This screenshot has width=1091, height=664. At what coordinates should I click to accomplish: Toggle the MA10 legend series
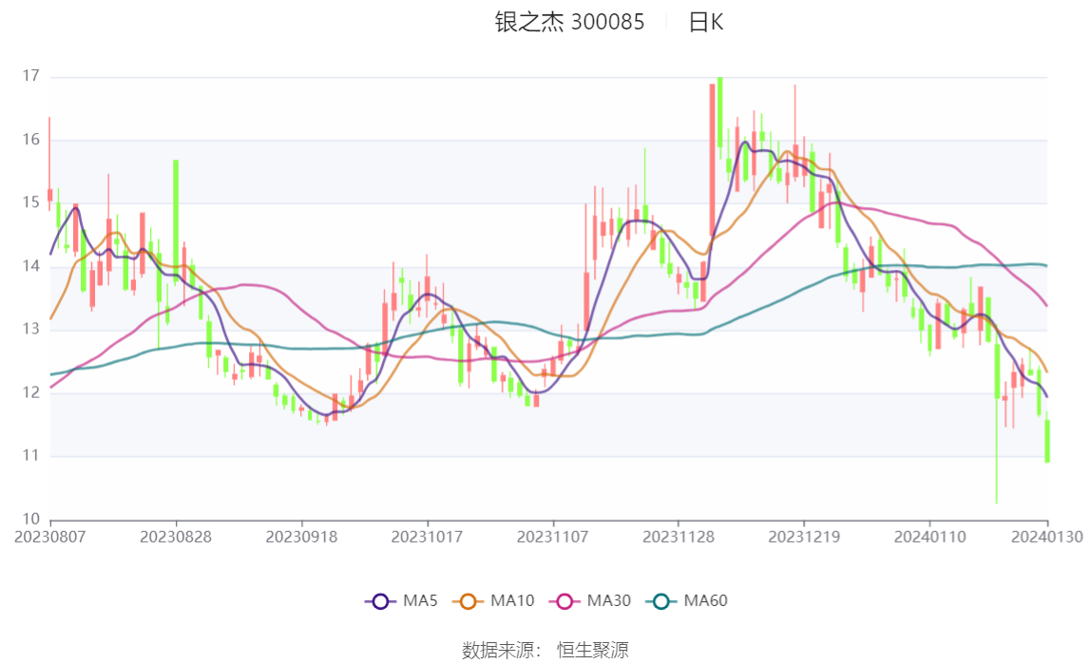(x=493, y=600)
